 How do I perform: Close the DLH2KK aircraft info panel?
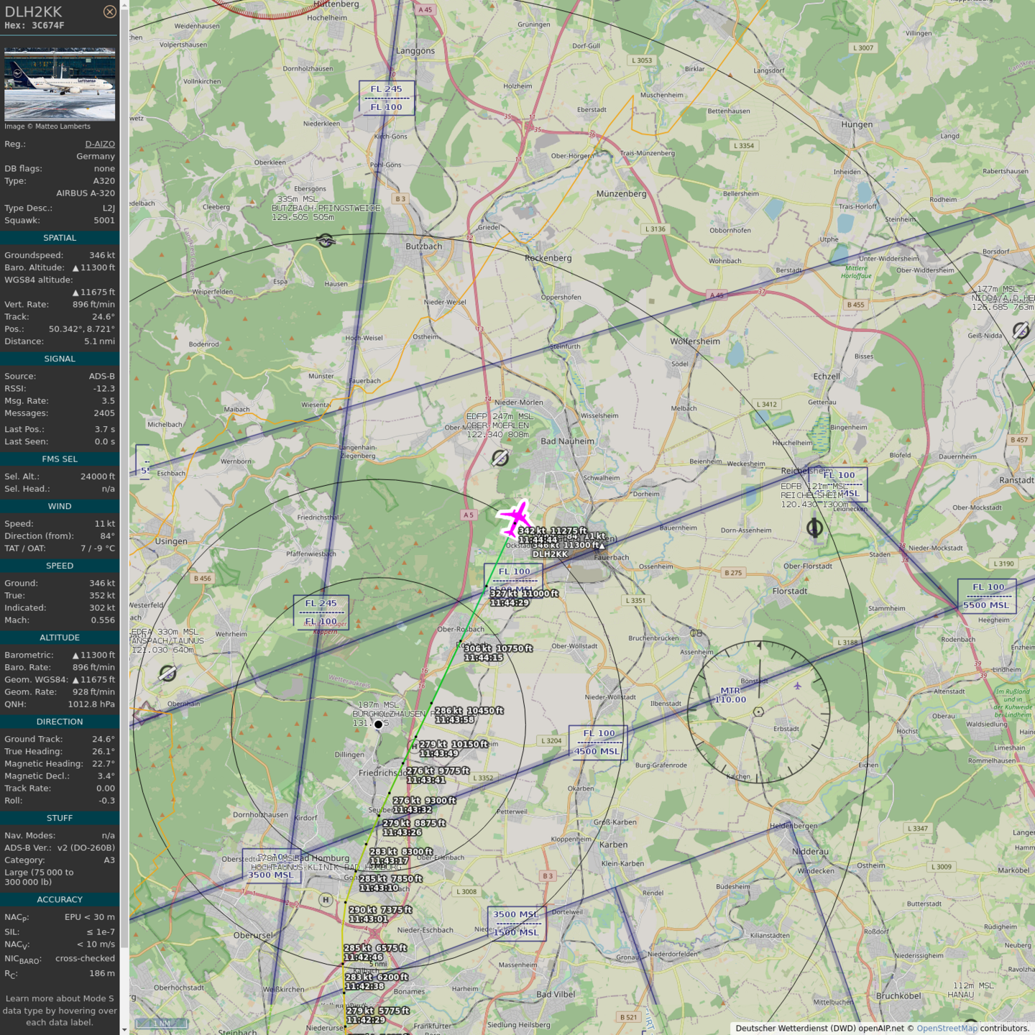pos(109,11)
